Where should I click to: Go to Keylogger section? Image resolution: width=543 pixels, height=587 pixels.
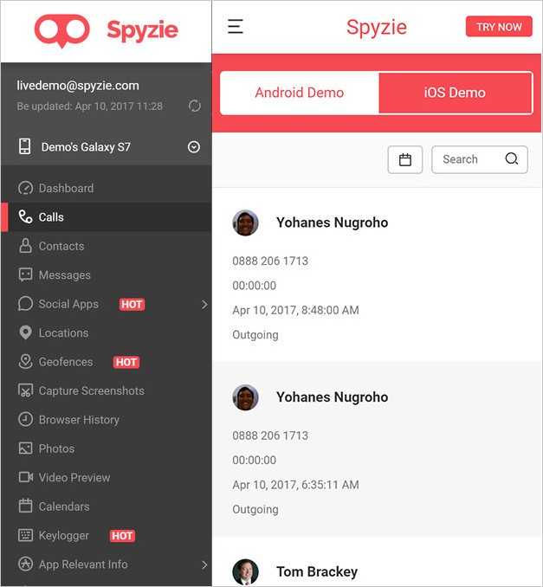[63, 536]
